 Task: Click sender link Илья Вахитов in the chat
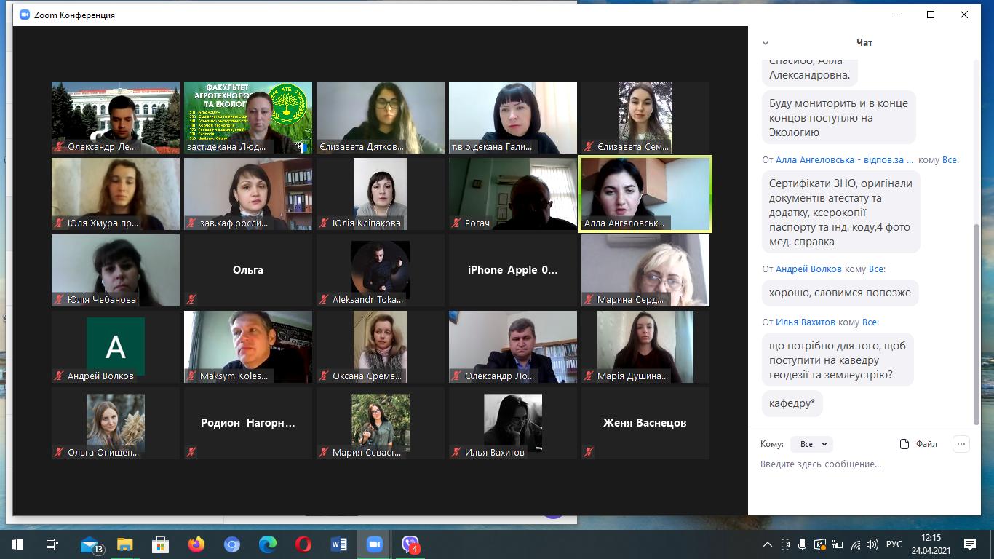805,322
